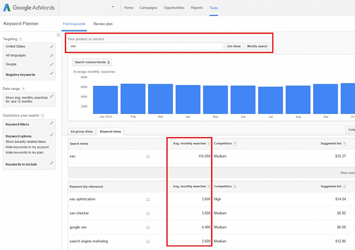Open Search volume trends dropdown
This screenshot has height=250, width=355.
coord(92,62)
